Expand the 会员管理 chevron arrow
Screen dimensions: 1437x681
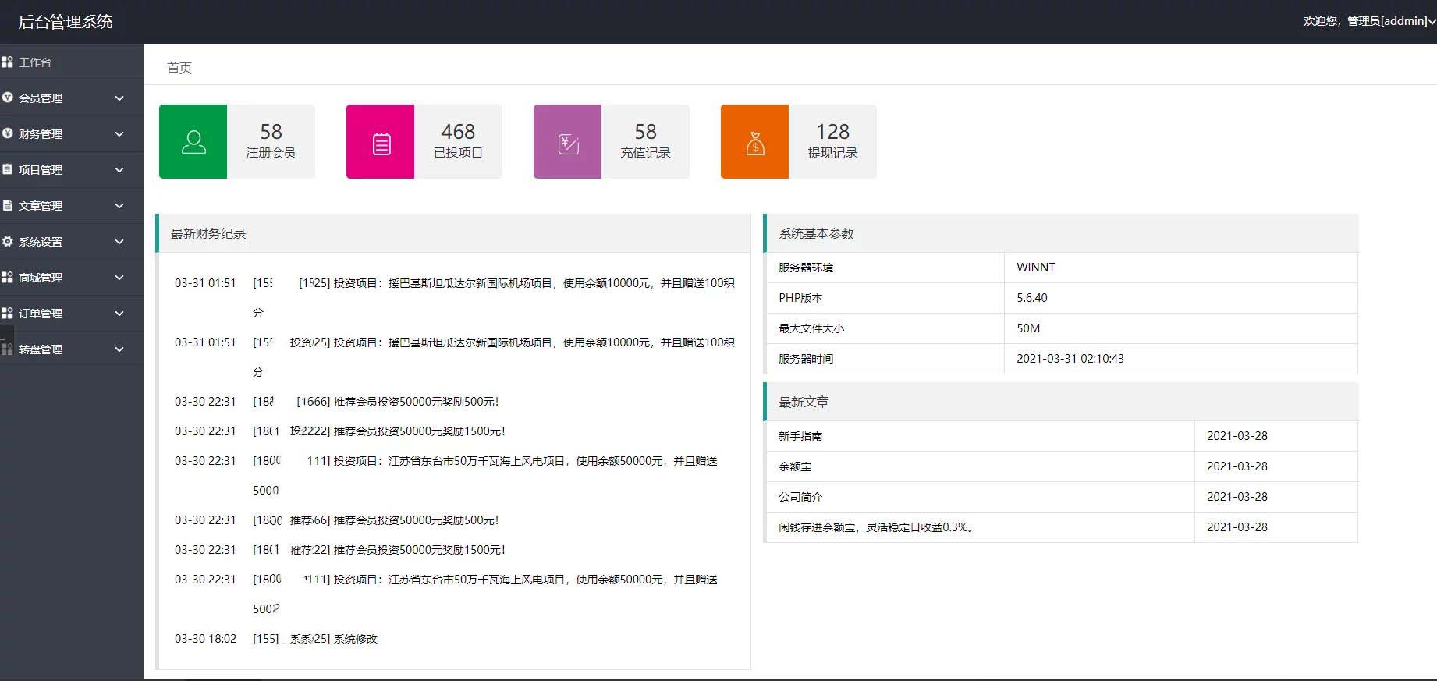[x=119, y=98]
